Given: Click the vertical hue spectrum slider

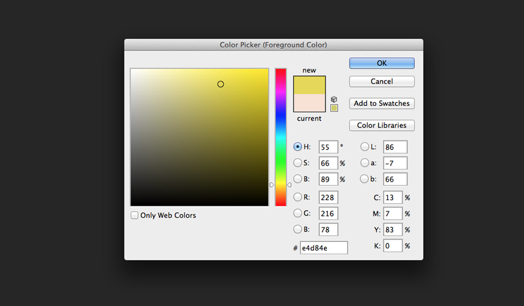Looking at the screenshot, I should [x=280, y=135].
